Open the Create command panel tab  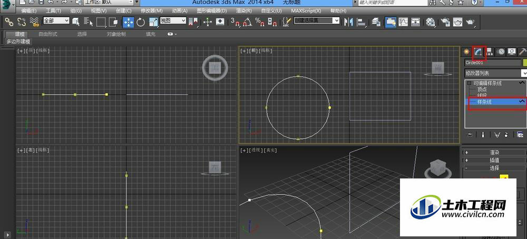[x=466, y=52]
